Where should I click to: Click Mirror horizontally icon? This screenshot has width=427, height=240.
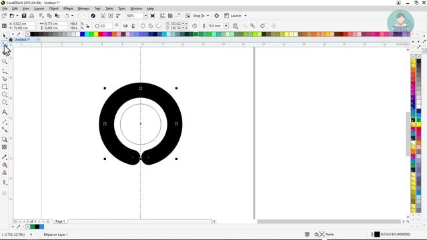click(x=125, y=26)
